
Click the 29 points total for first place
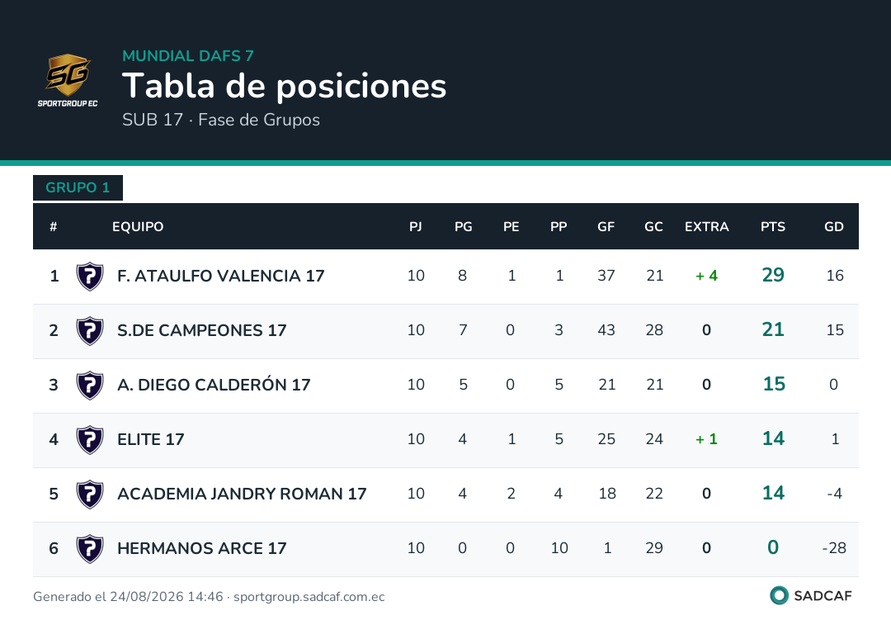pyautogui.click(x=773, y=275)
